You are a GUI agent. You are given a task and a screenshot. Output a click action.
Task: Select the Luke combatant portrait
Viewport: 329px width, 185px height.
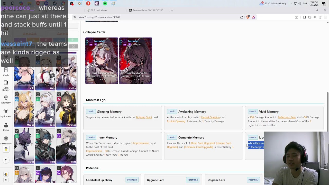[x=45, y=146]
